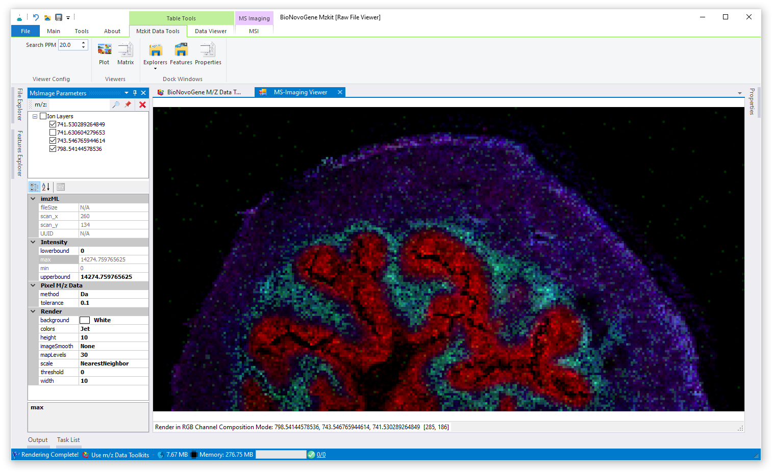Switch to BioNovoGene M/Z Data document tab
774x472 pixels.
click(x=204, y=92)
